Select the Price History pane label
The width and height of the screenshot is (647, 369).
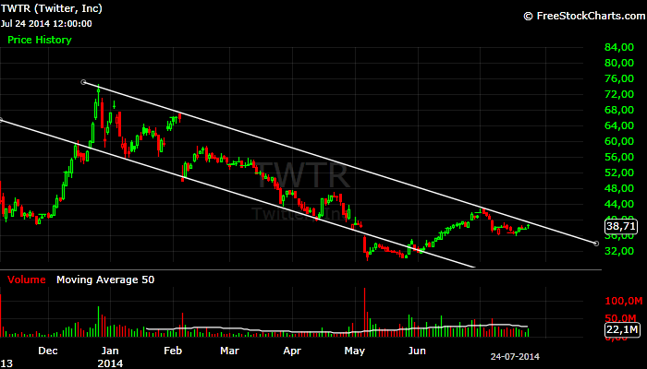[40, 40]
